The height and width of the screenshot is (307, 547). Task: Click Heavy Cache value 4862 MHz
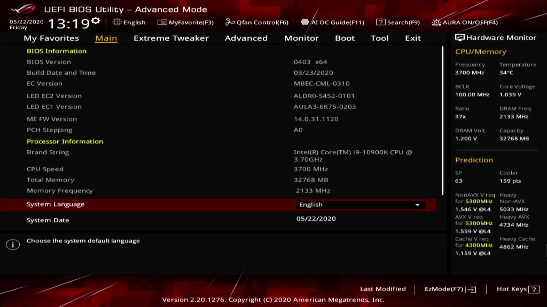[x=514, y=247]
